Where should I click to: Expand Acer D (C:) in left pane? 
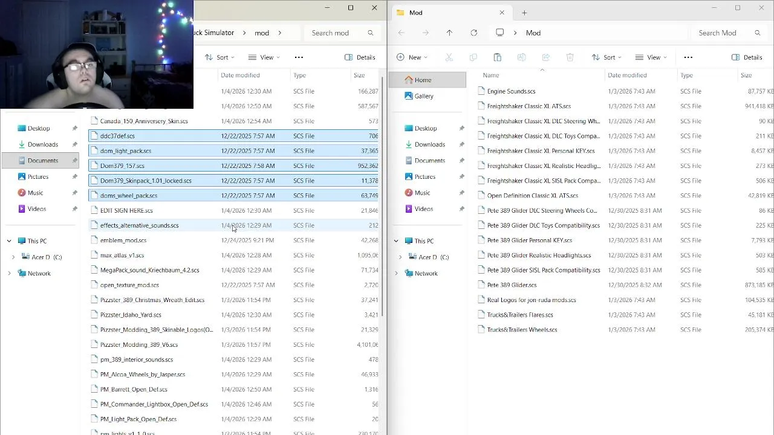[13, 257]
